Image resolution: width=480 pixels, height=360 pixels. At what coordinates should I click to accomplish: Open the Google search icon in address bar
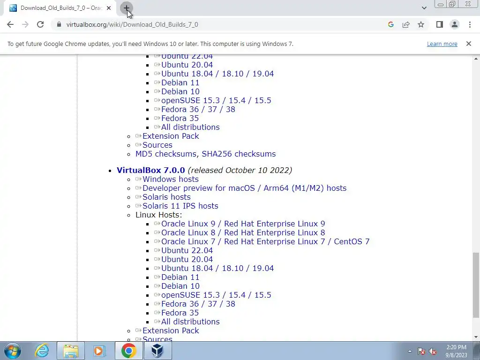(390, 24)
